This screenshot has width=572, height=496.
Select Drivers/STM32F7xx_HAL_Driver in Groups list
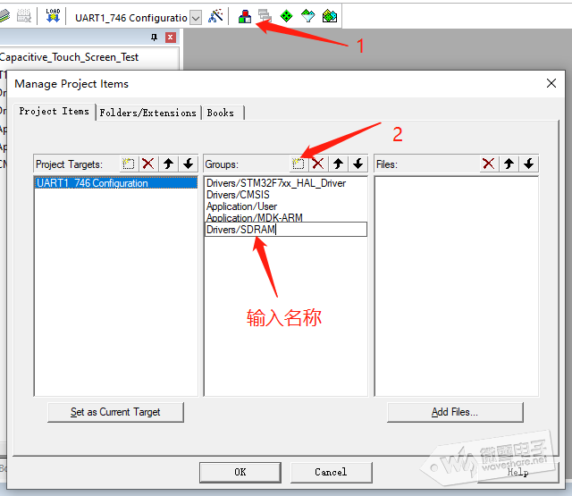(275, 183)
